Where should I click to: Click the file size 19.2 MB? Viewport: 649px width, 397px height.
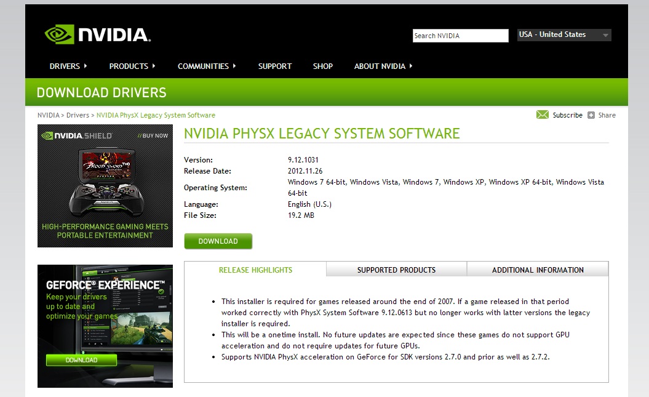pos(301,215)
